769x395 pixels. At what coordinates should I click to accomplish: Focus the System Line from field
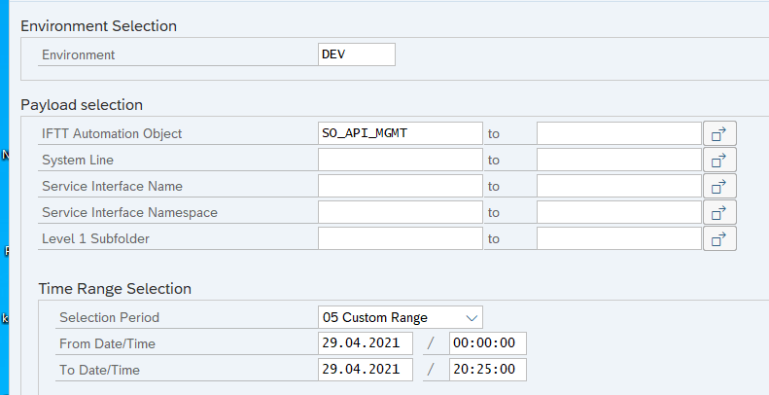click(x=400, y=160)
